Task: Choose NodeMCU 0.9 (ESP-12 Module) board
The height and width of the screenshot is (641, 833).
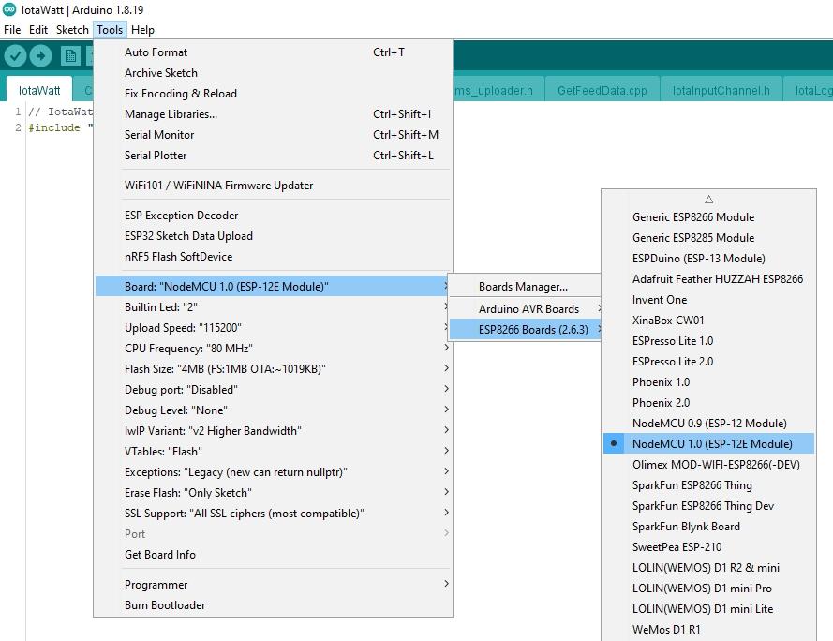Action: [x=708, y=423]
